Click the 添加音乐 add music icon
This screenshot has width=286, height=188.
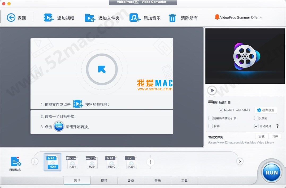pyautogui.click(x=135, y=18)
